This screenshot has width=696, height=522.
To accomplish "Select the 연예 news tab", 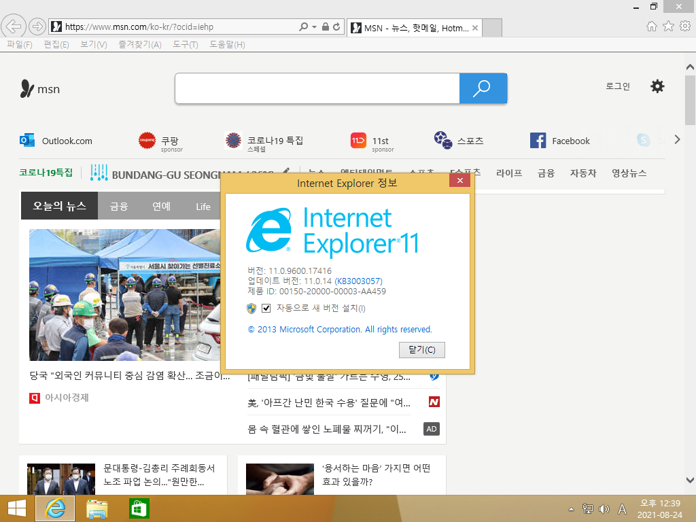I will point(161,206).
